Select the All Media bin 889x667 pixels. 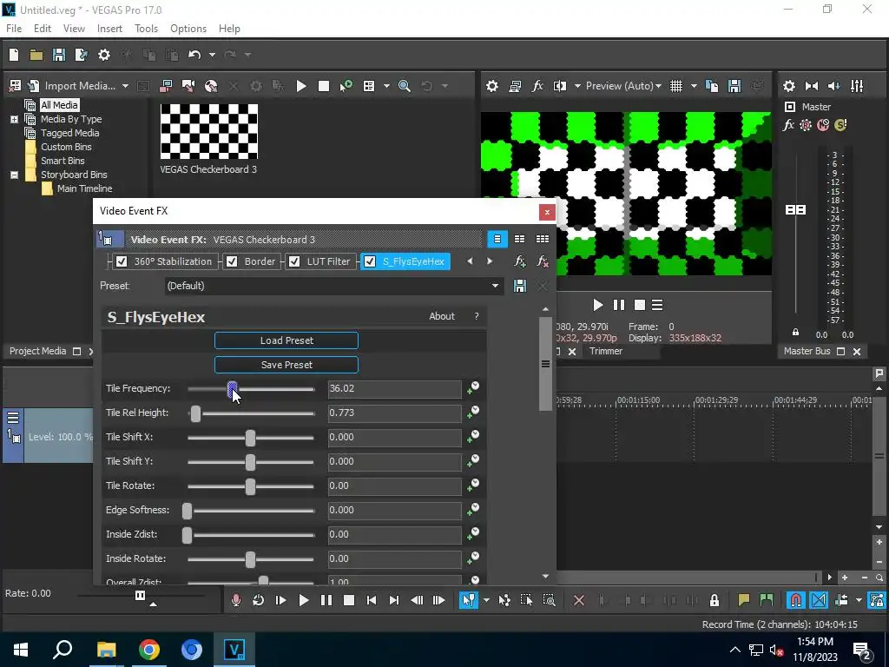click(59, 105)
